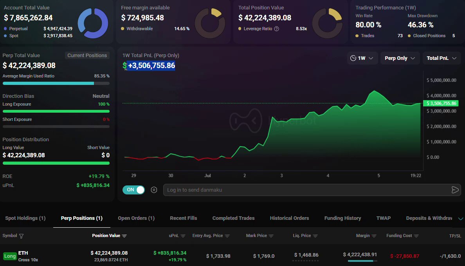The image size is (465, 266).
Task: Open the Open Orders (1) tab
Action: [x=136, y=218]
